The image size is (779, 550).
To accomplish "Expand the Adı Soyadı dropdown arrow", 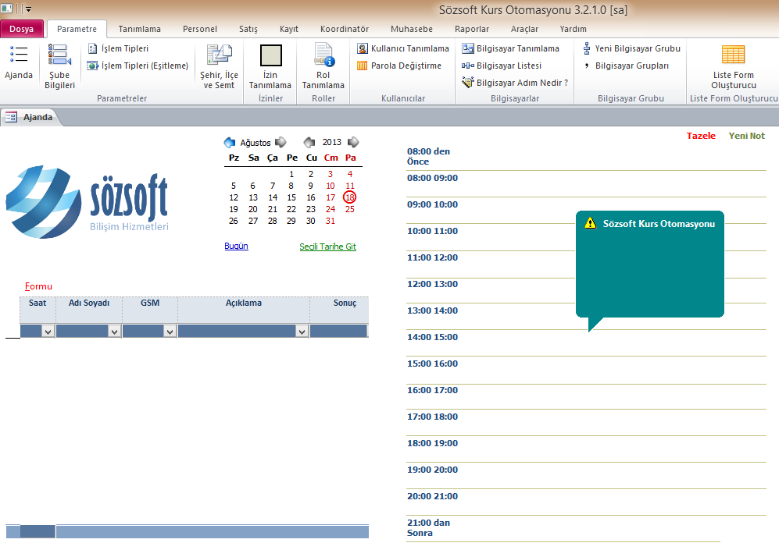I will pos(114,332).
